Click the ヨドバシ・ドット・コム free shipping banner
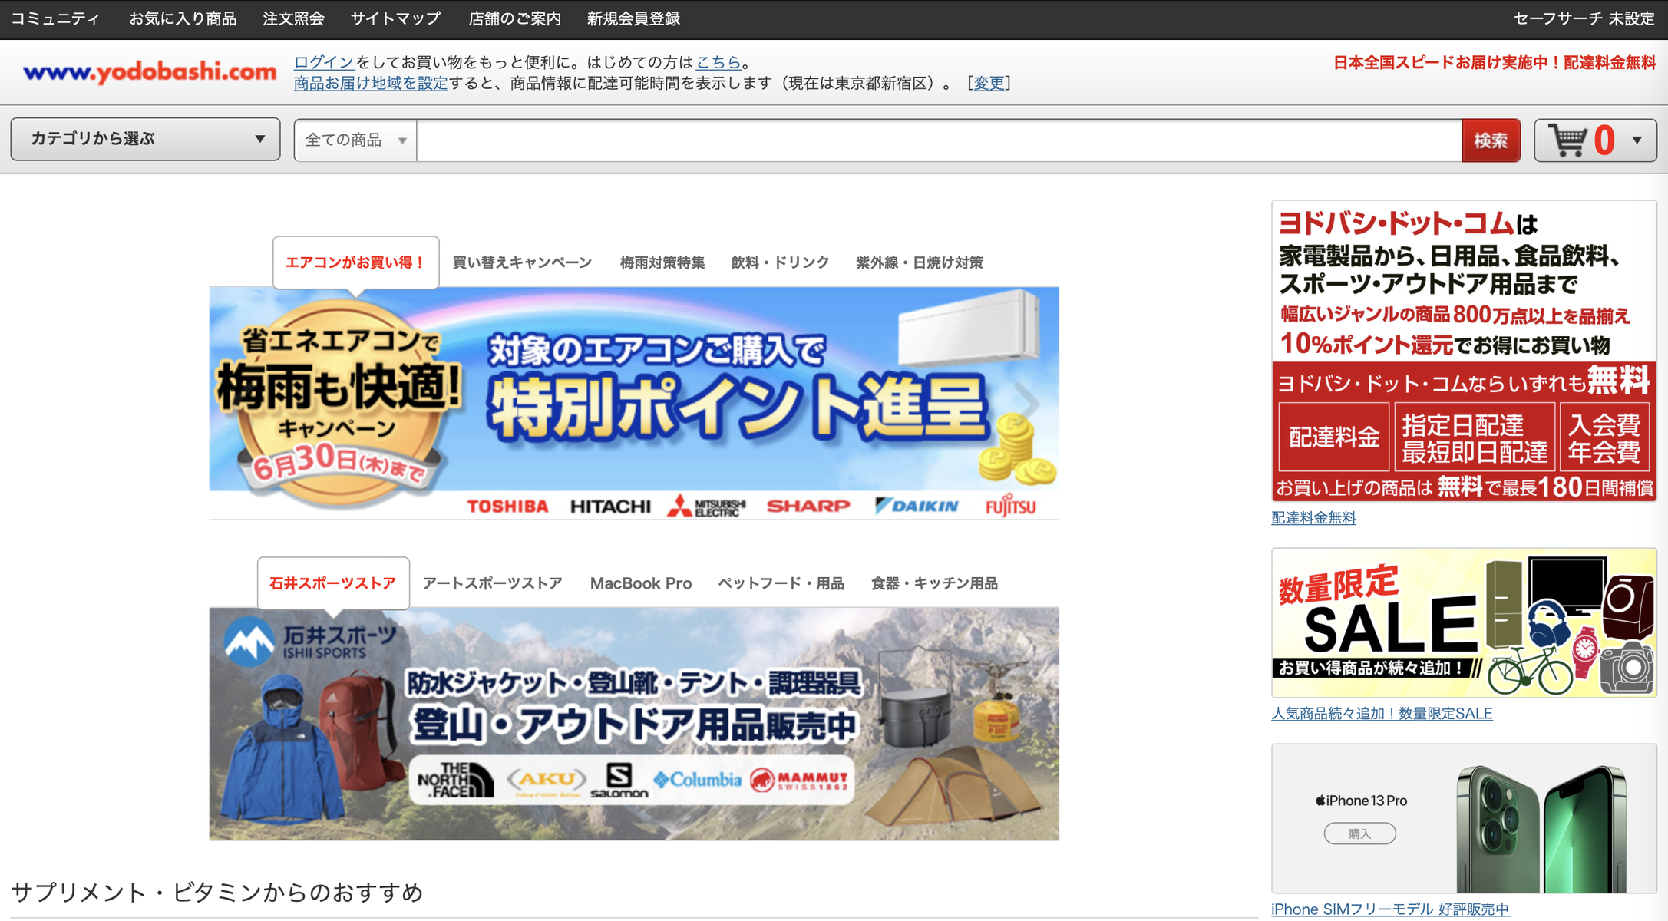The width and height of the screenshot is (1668, 921). pos(1464,351)
